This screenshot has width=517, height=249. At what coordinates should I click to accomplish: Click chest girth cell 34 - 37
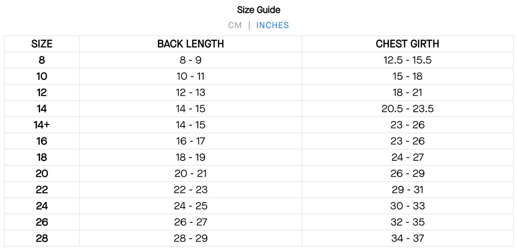(x=407, y=238)
